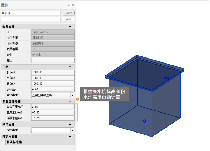Image resolution: width=210 pixels, height=151 pixels.
Task: Collapse the 专业属性参数 section
Action: (x=70, y=101)
